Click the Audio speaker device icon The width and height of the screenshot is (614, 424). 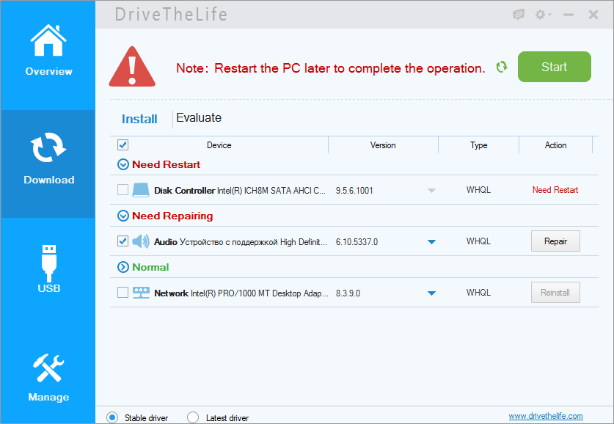coord(141,241)
